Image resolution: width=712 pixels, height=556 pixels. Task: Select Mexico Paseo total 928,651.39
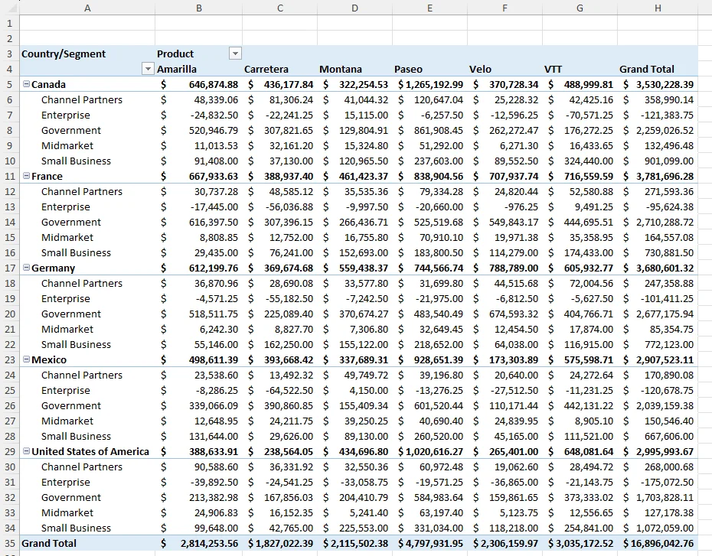pyautogui.click(x=429, y=359)
